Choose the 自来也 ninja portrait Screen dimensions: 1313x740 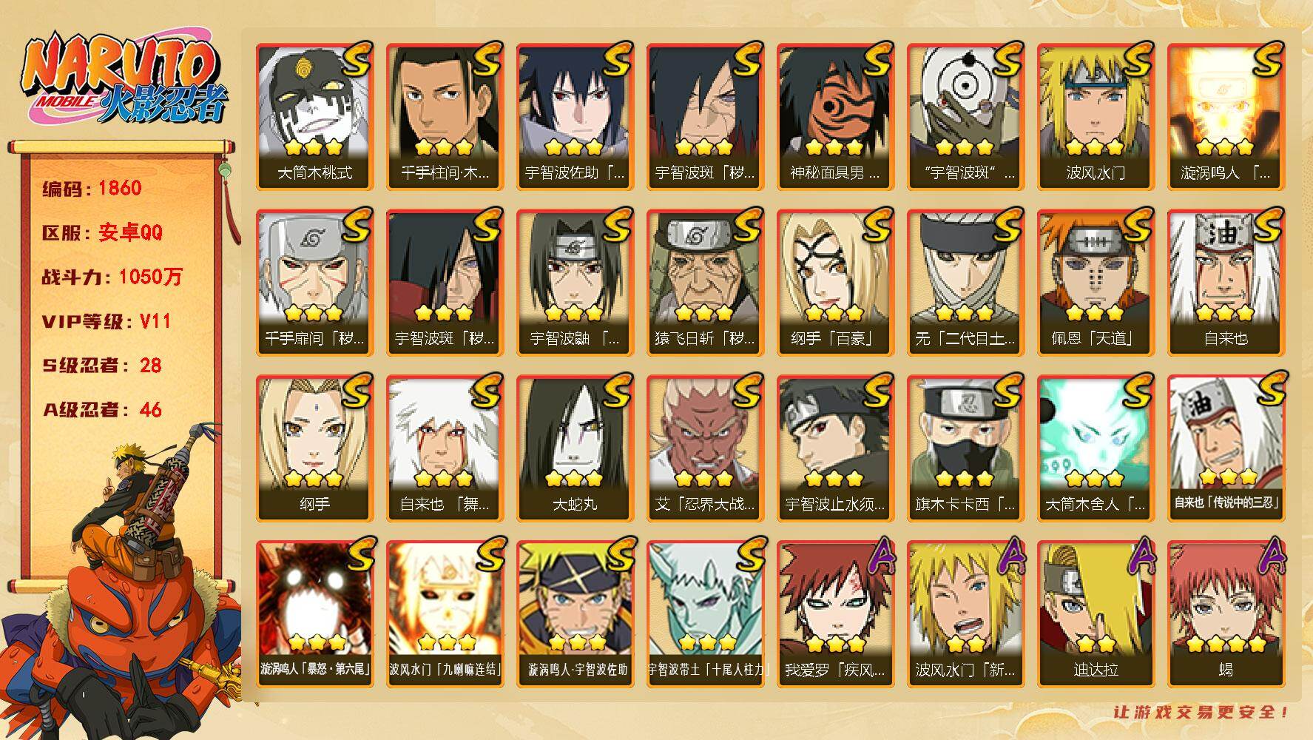pos(1226,283)
